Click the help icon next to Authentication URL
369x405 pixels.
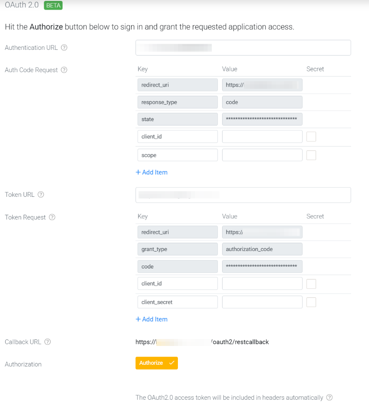[64, 48]
